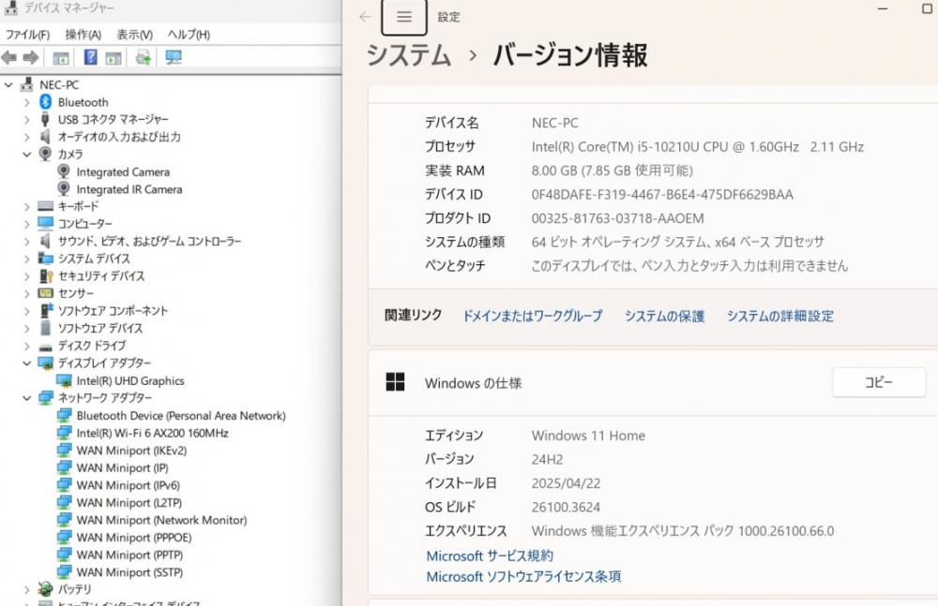Go back with Settings back arrow

pos(365,17)
